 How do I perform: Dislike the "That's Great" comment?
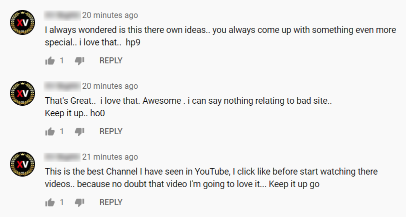pyautogui.click(x=79, y=132)
